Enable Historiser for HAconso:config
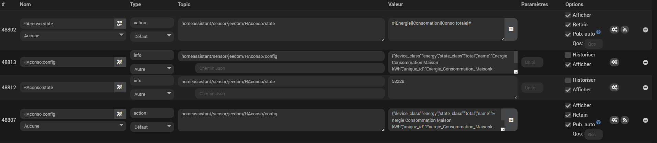 (x=568, y=55)
